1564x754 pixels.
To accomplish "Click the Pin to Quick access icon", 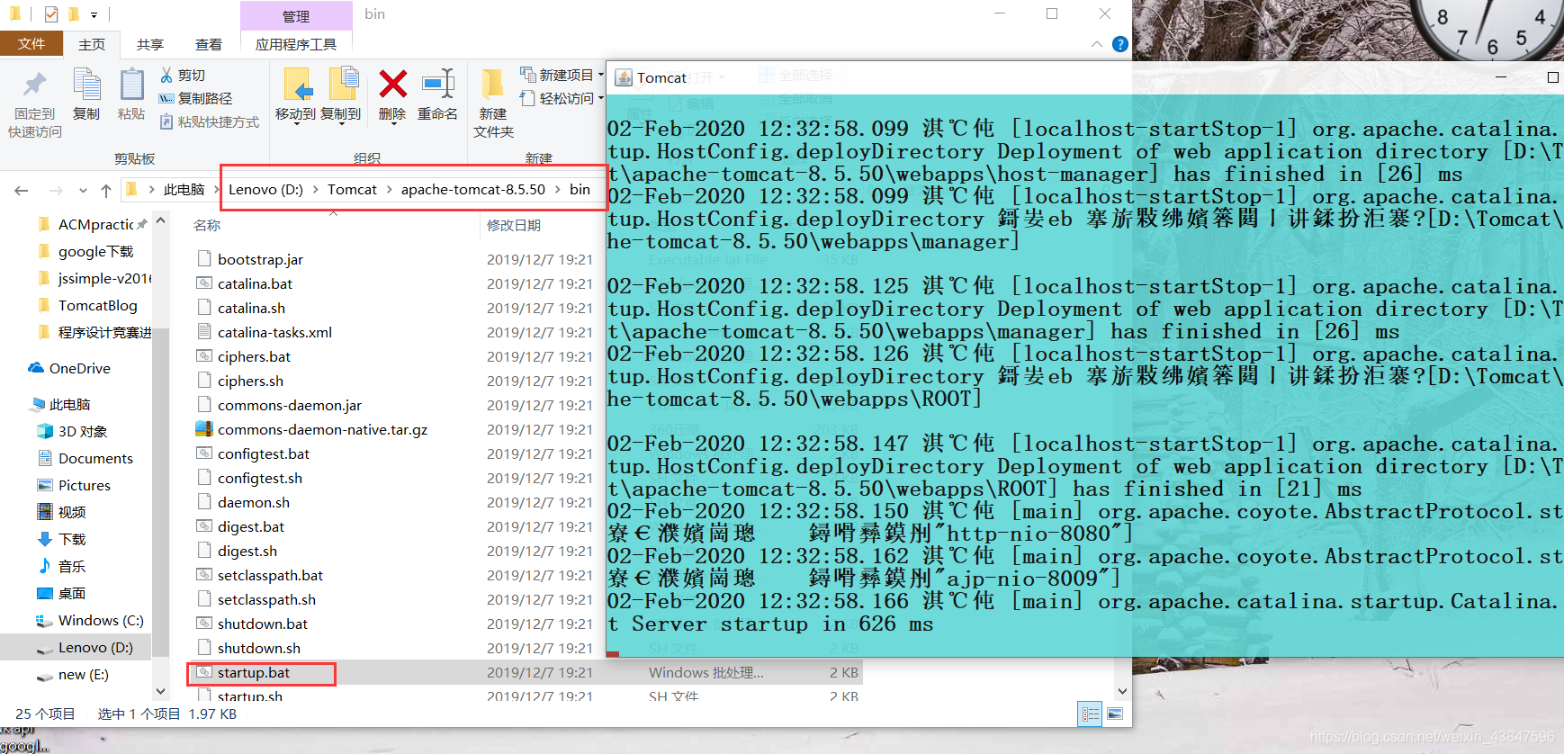I will 35,86.
